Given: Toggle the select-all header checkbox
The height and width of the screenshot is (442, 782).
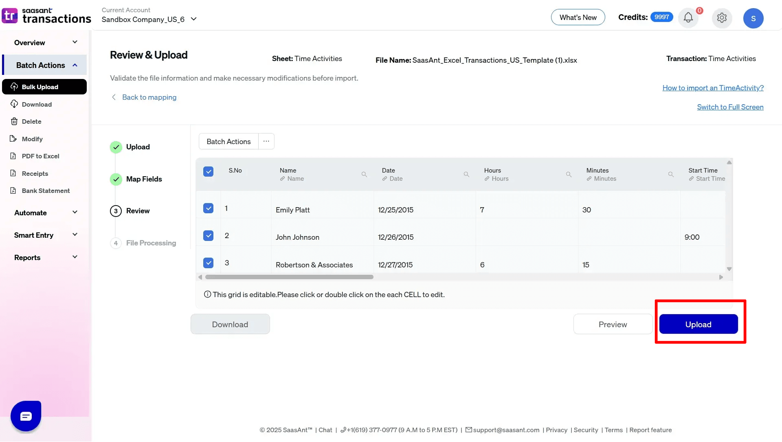Looking at the screenshot, I should [208, 171].
